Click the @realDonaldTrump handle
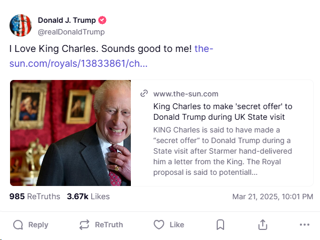 (71, 32)
